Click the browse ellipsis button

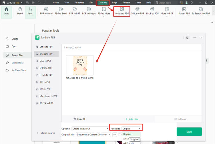click(x=115, y=135)
